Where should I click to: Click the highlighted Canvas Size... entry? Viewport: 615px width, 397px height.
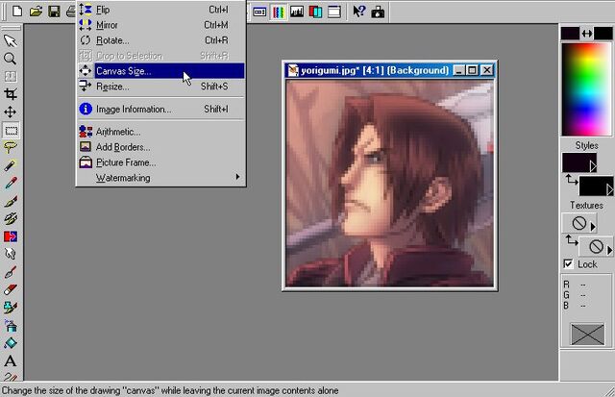tap(160, 71)
